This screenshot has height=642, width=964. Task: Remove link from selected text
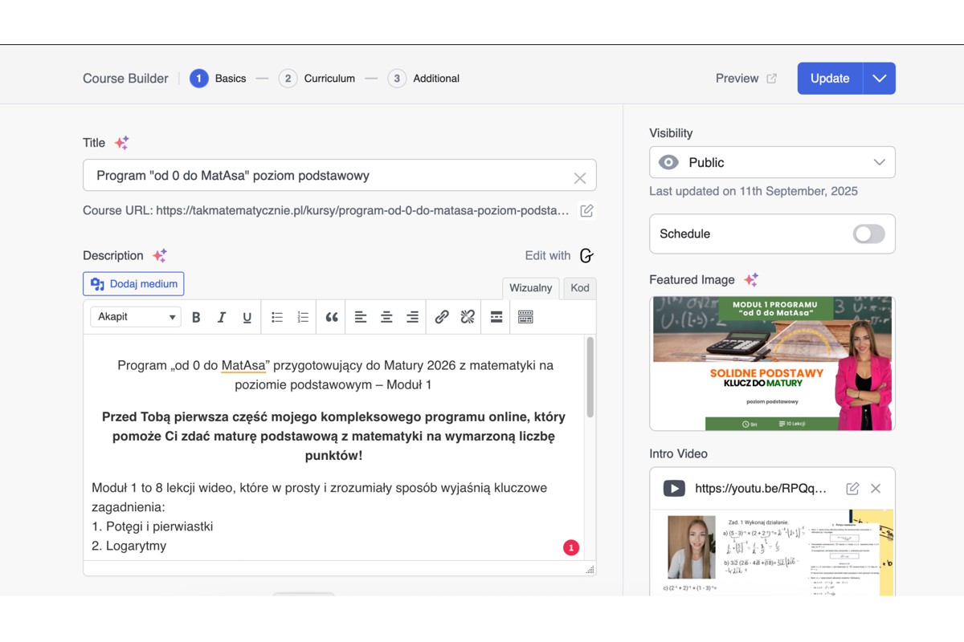click(468, 317)
